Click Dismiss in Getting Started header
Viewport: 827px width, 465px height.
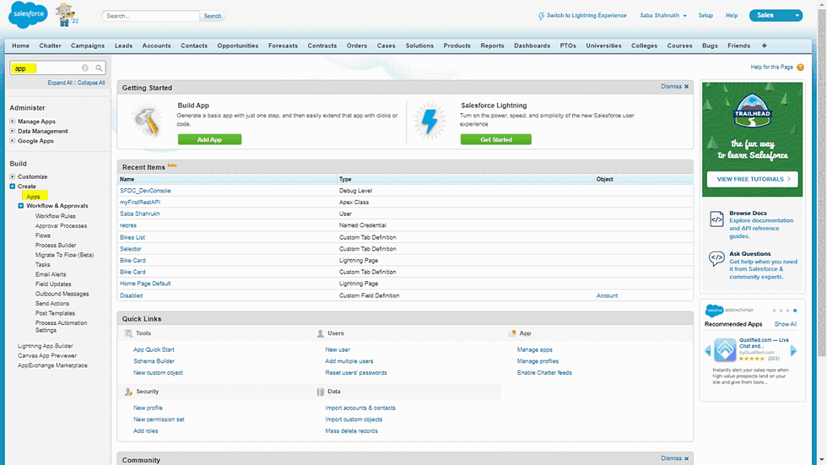tap(671, 86)
